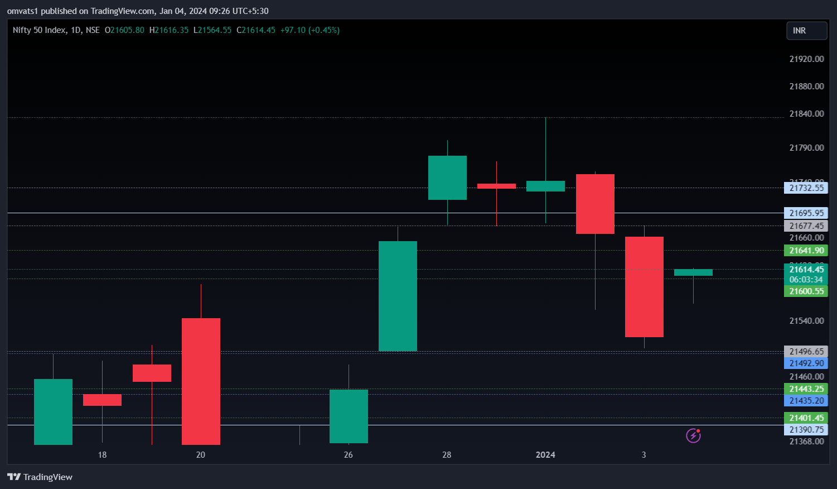Click the current price 21614.45 label
This screenshot has height=489, width=837.
click(806, 270)
